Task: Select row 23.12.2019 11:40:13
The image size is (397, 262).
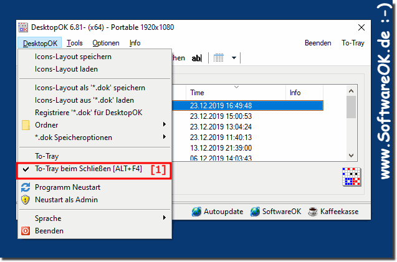Action: 247,138
